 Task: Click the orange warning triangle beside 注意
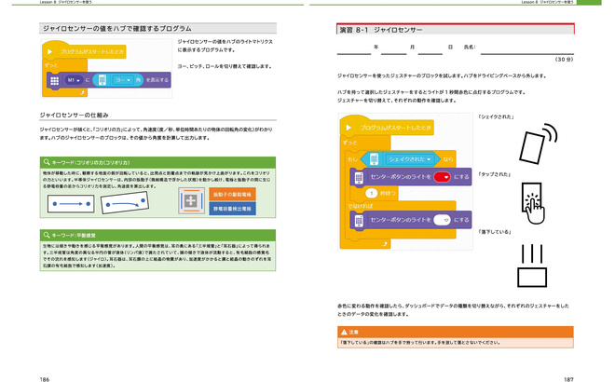pyautogui.click(x=342, y=331)
